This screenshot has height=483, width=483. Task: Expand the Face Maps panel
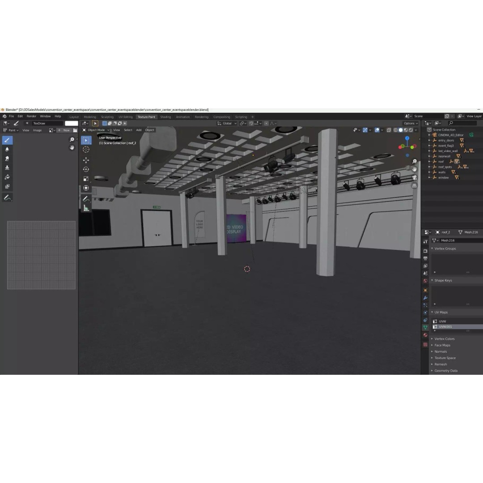click(442, 345)
